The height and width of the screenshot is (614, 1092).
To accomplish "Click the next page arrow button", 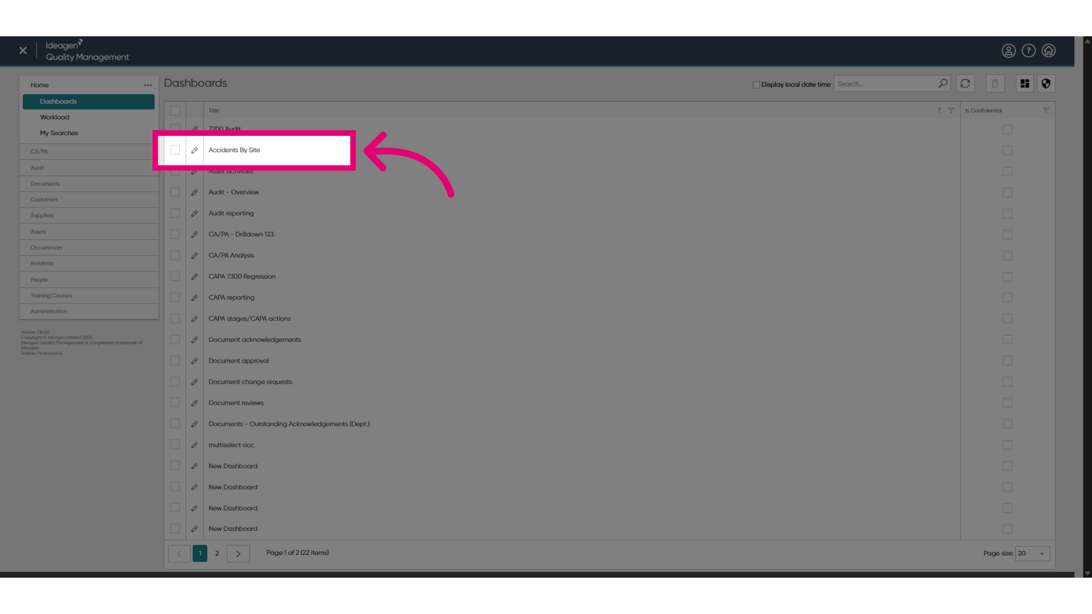I will point(238,553).
